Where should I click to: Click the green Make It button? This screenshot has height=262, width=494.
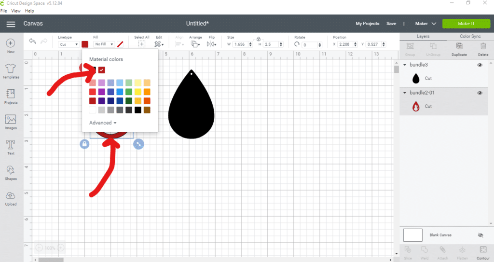coord(466,24)
